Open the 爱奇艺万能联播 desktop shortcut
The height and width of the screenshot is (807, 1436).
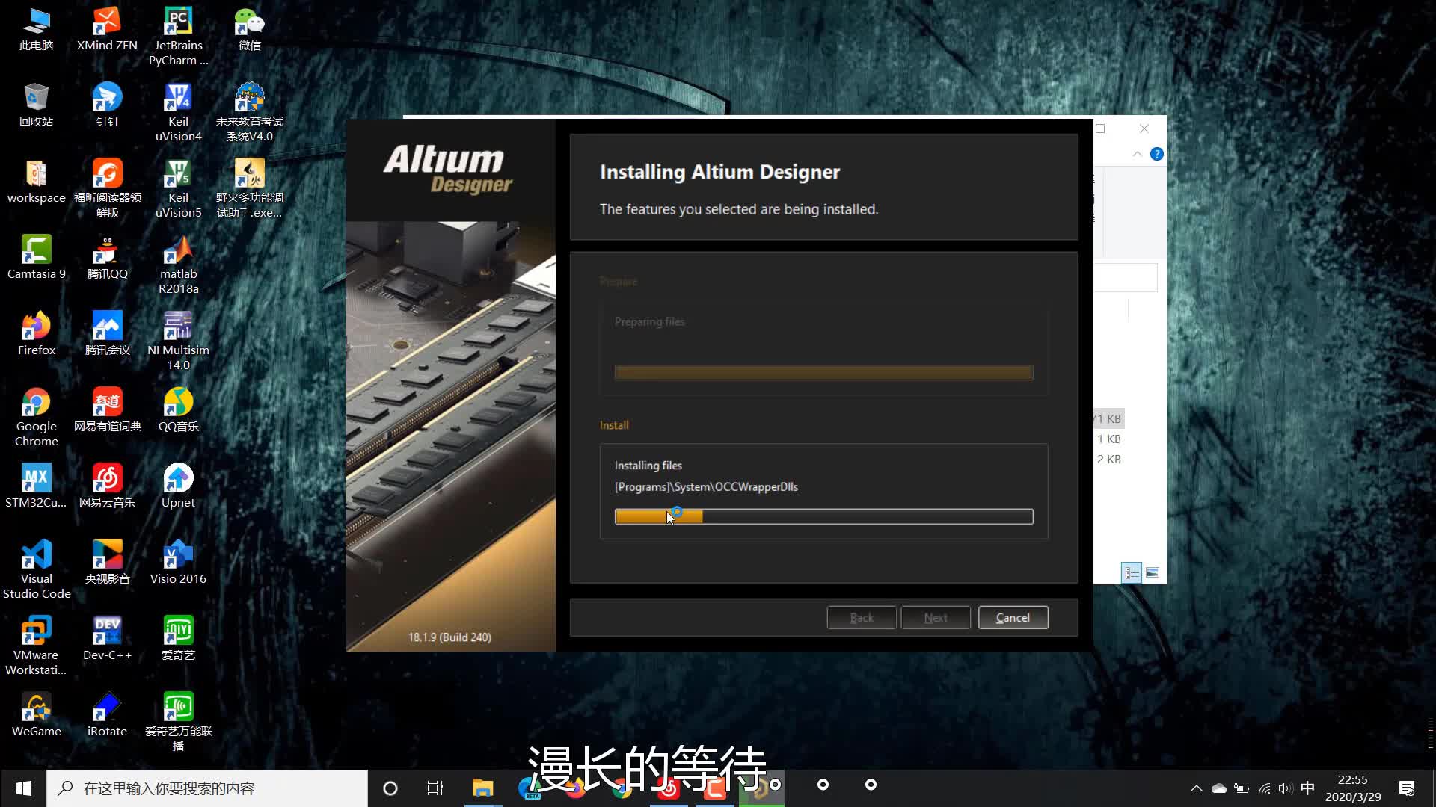click(178, 722)
